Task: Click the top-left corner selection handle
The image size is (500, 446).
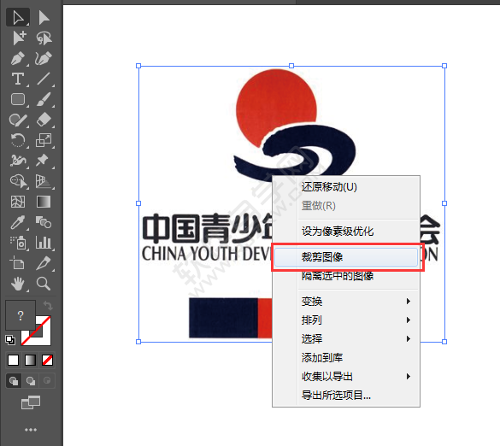Action: pyautogui.click(x=138, y=66)
